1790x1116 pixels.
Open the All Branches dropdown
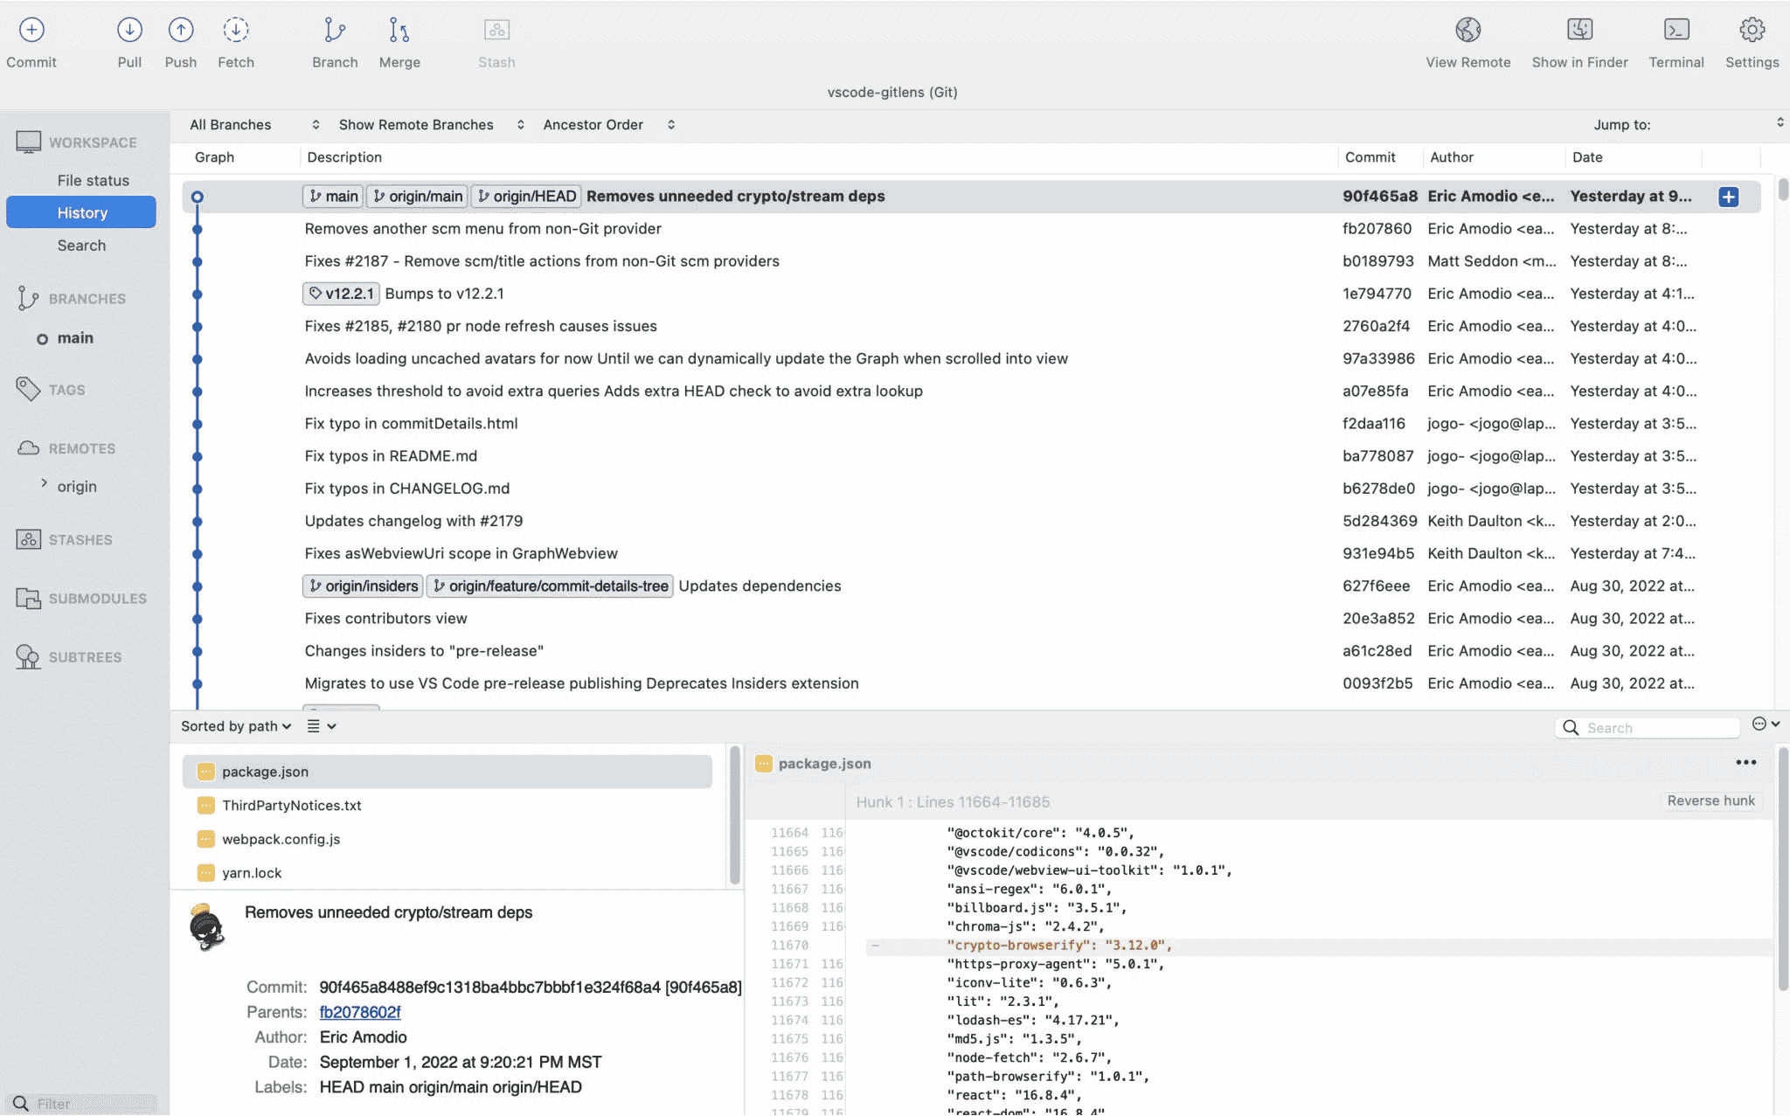click(251, 124)
